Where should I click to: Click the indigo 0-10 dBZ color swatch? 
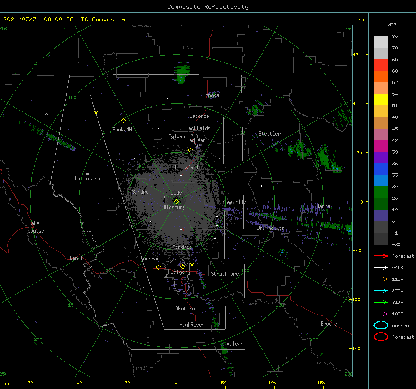381,216
